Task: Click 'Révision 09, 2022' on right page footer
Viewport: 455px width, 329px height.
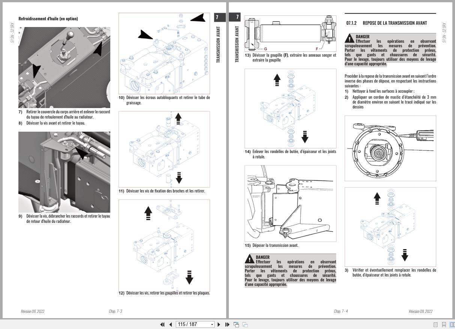Action: pos(420,311)
